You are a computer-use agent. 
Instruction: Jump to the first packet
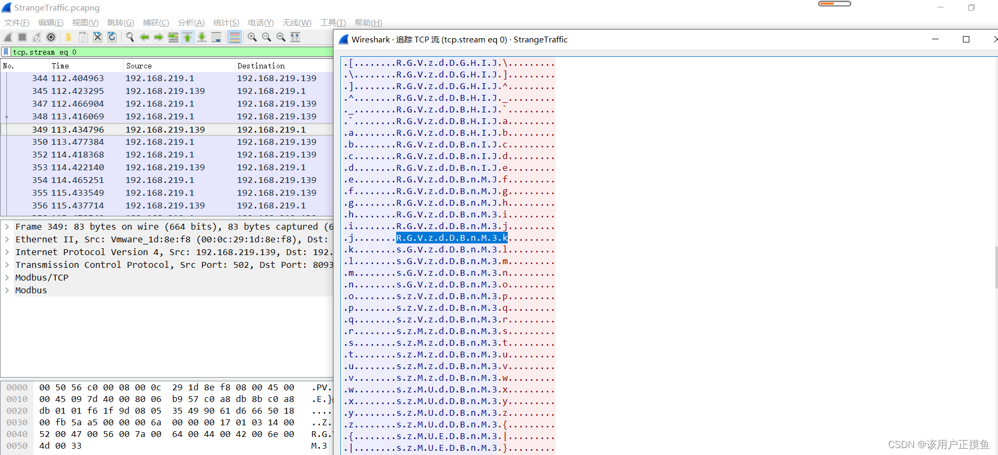(x=187, y=37)
